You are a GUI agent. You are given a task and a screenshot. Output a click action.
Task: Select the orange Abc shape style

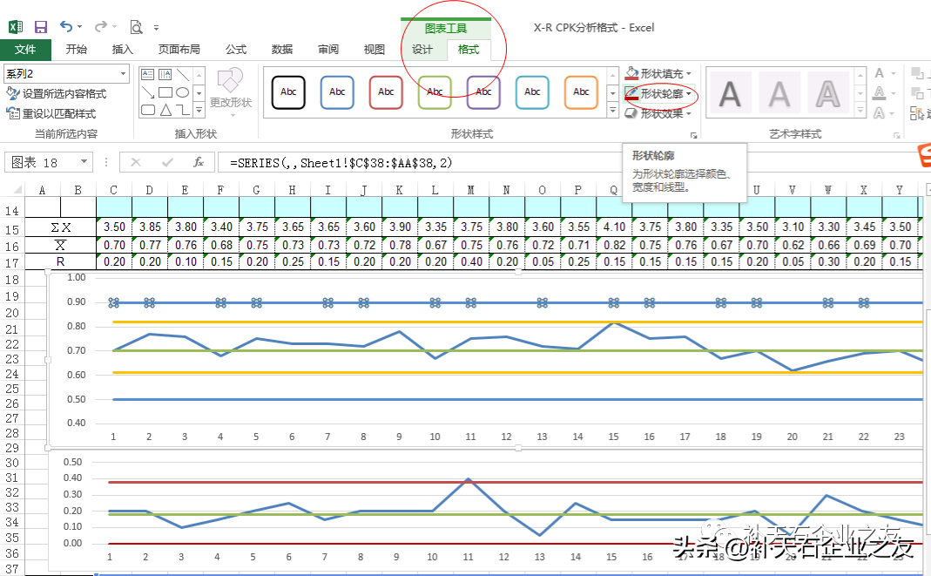581,92
